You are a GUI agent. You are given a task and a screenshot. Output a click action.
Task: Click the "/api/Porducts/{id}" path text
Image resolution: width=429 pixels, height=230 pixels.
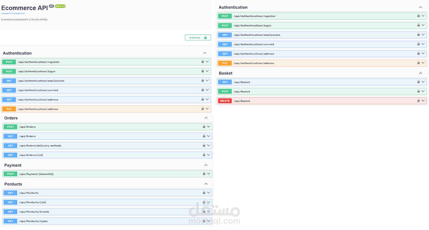click(32, 202)
